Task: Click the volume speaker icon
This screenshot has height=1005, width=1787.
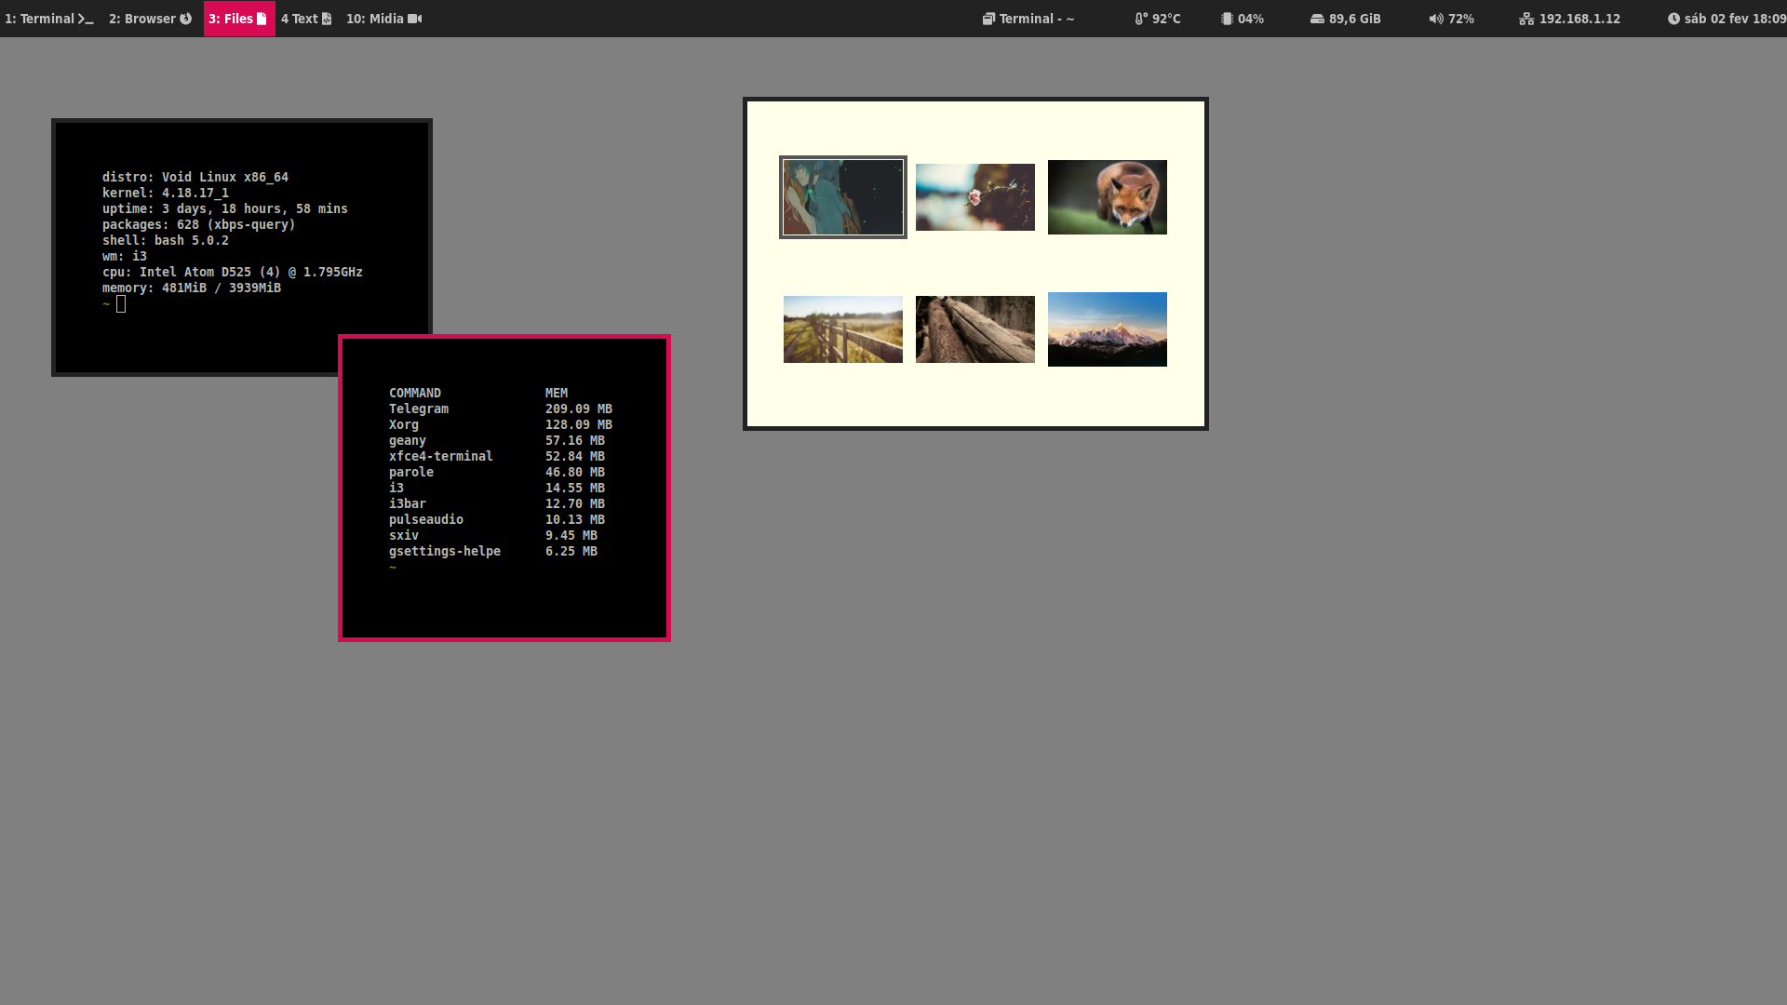Action: (x=1436, y=19)
